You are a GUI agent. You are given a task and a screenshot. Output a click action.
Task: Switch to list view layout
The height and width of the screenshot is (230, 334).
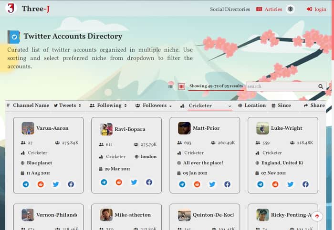click(x=170, y=86)
